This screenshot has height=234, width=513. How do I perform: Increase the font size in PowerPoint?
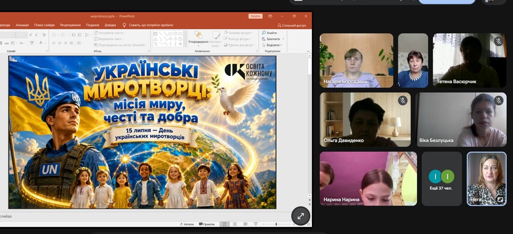(x=31, y=34)
